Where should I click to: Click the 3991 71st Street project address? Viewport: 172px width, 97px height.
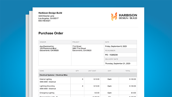[79, 48]
